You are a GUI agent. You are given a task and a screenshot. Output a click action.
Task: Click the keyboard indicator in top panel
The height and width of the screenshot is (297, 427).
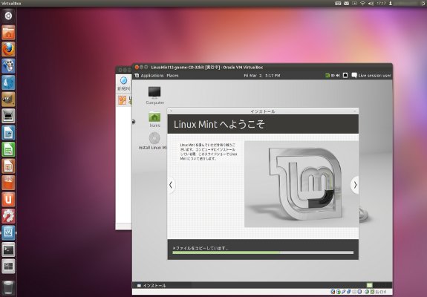(338, 3)
